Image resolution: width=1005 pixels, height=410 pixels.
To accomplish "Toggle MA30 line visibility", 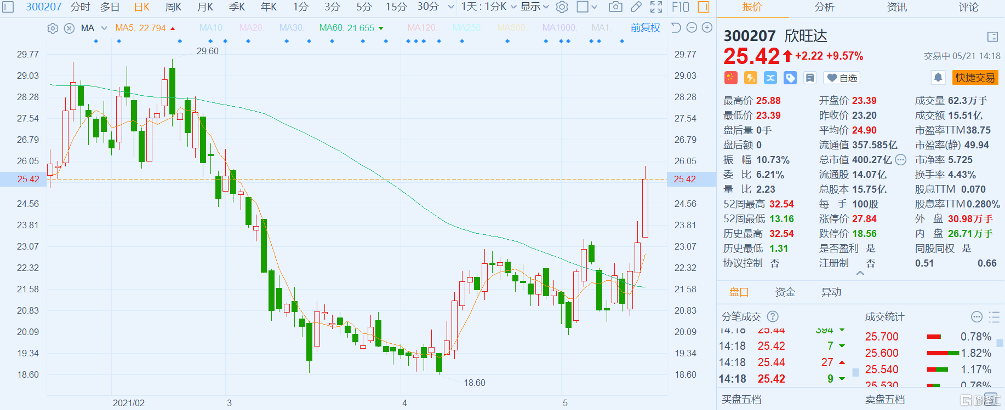I will coord(292,28).
